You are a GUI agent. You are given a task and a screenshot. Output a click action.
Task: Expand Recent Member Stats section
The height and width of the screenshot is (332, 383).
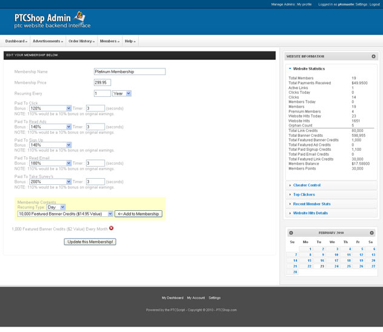click(x=311, y=204)
